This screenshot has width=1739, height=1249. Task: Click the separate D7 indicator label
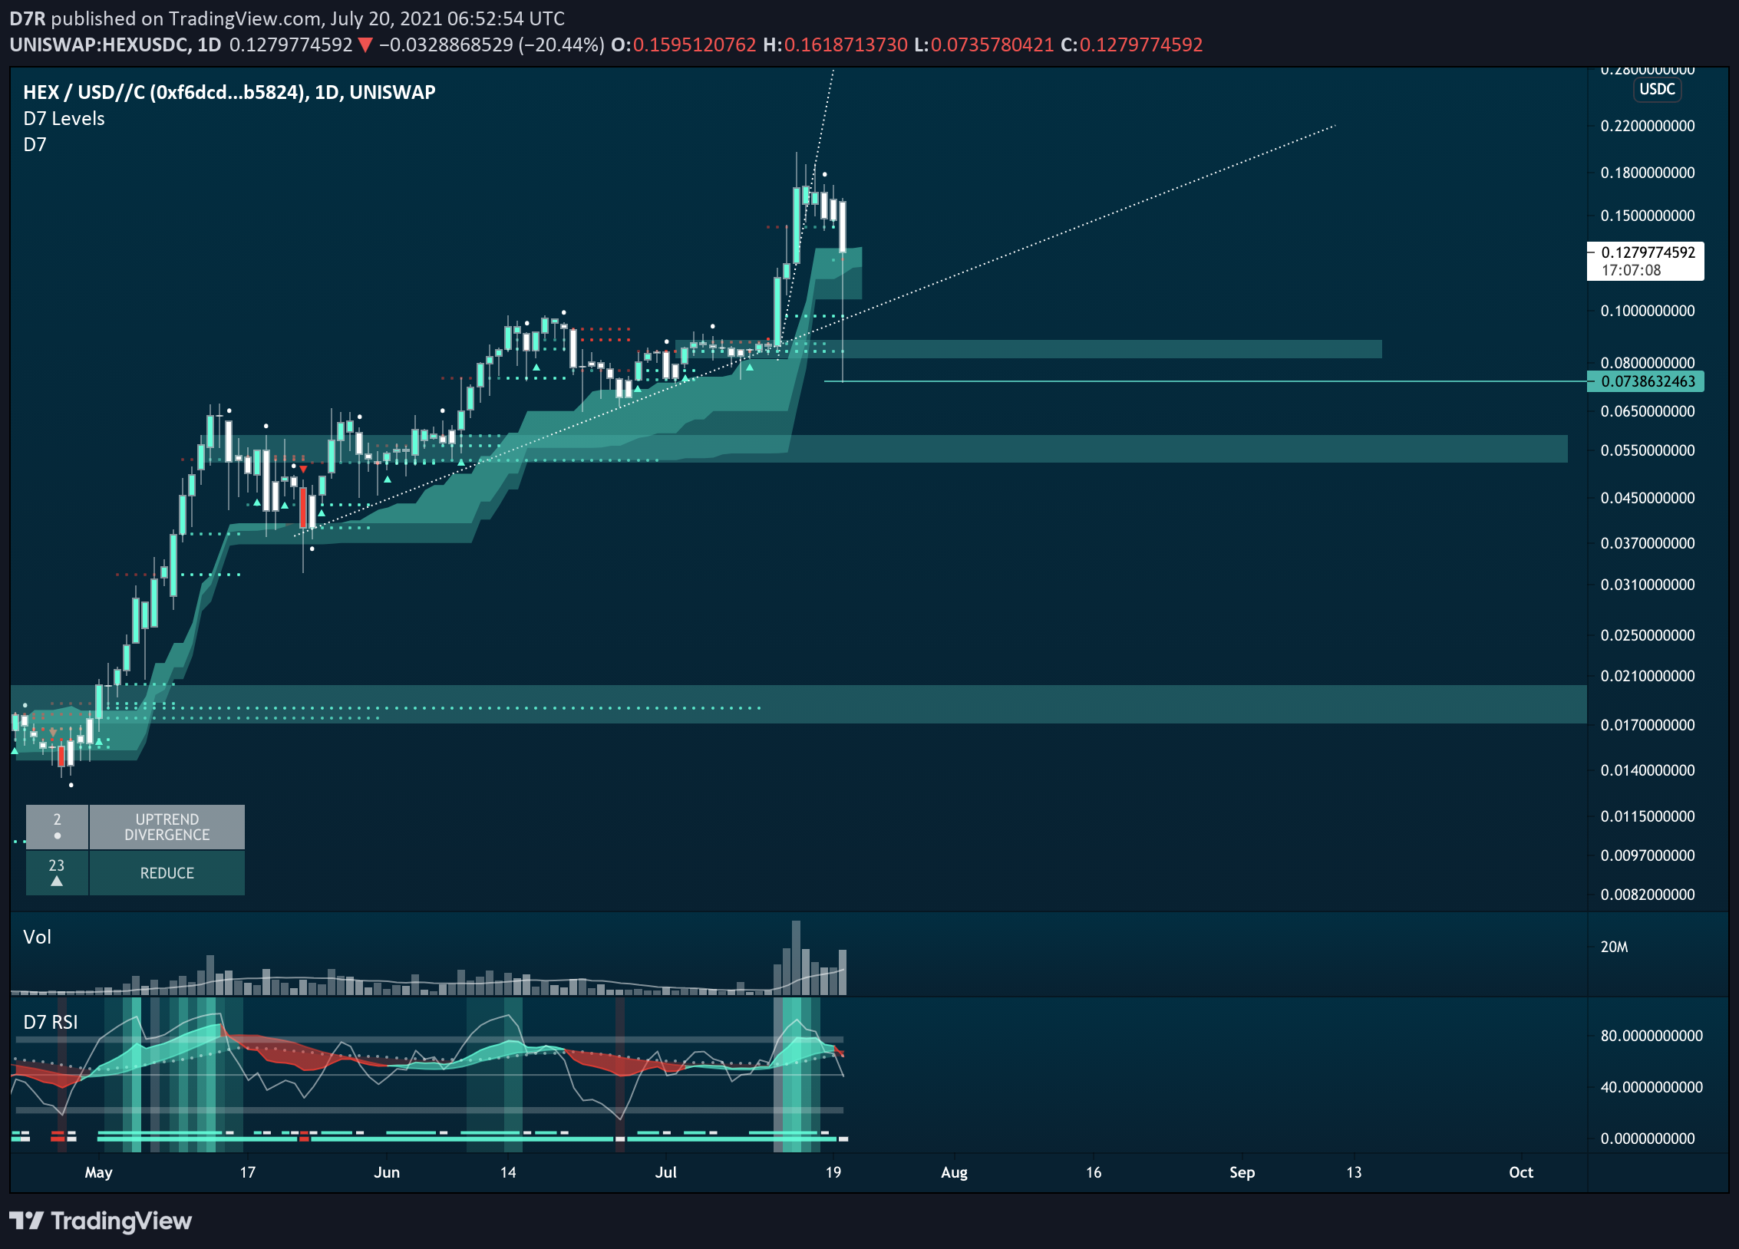(35, 145)
